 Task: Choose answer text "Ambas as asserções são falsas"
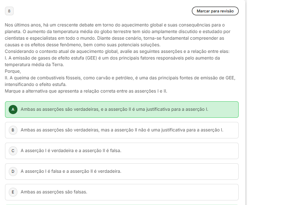click(x=54, y=192)
